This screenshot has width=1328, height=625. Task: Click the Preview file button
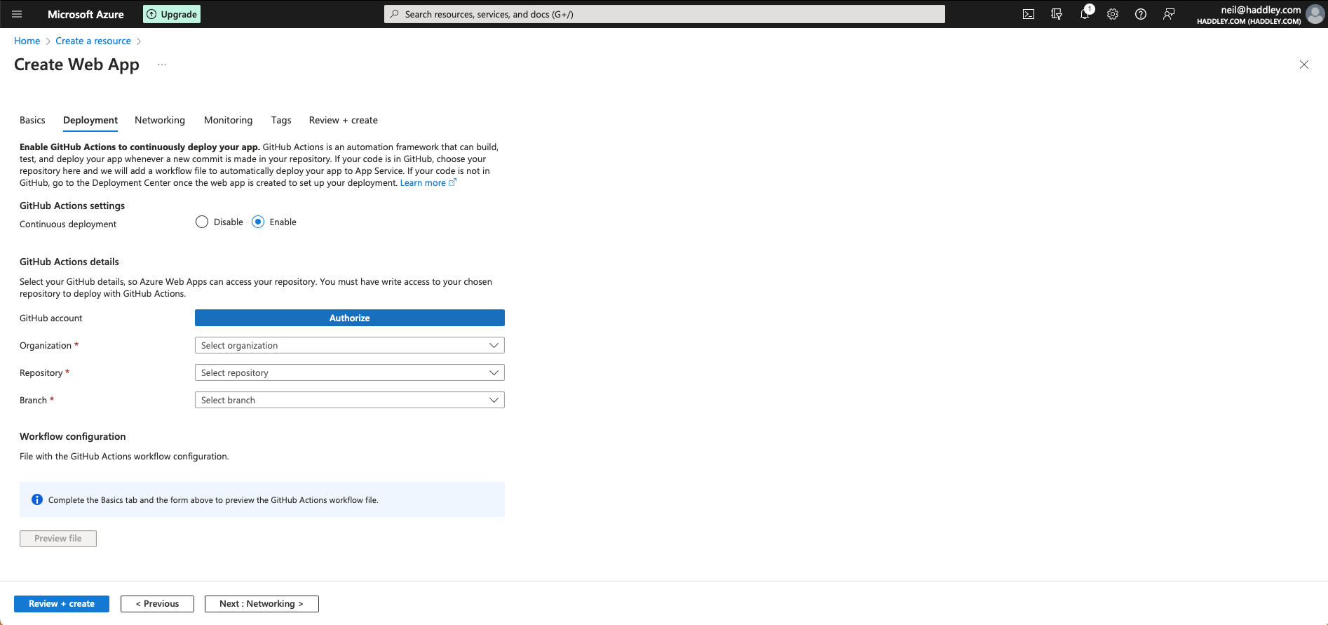tap(58, 539)
